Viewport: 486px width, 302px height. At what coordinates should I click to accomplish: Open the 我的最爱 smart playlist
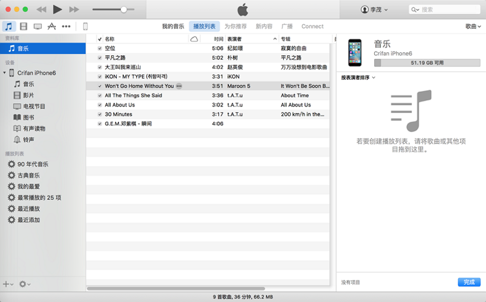tap(24, 187)
